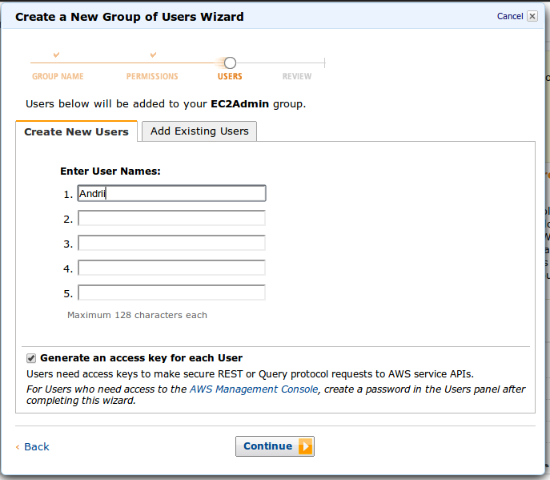Click the small arrow beside Back
Screen dimensions: 550x480
click(18, 447)
